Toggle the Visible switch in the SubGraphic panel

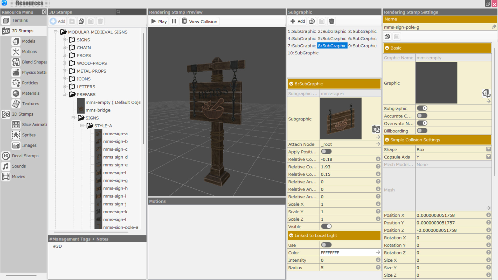(x=326, y=226)
